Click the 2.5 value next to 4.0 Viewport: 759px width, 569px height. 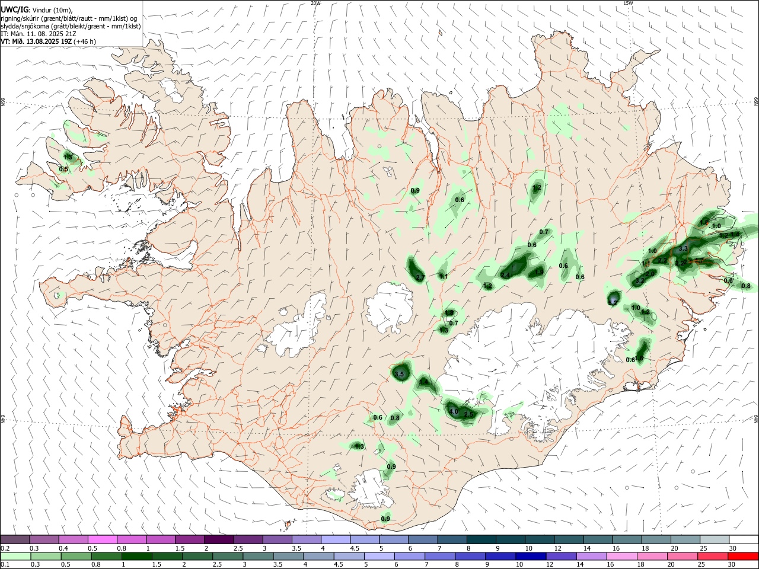point(469,415)
